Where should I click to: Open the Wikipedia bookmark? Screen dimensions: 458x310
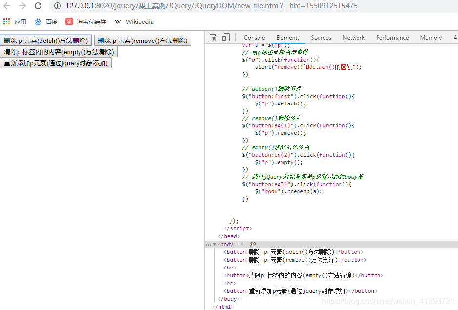pyautogui.click(x=134, y=21)
